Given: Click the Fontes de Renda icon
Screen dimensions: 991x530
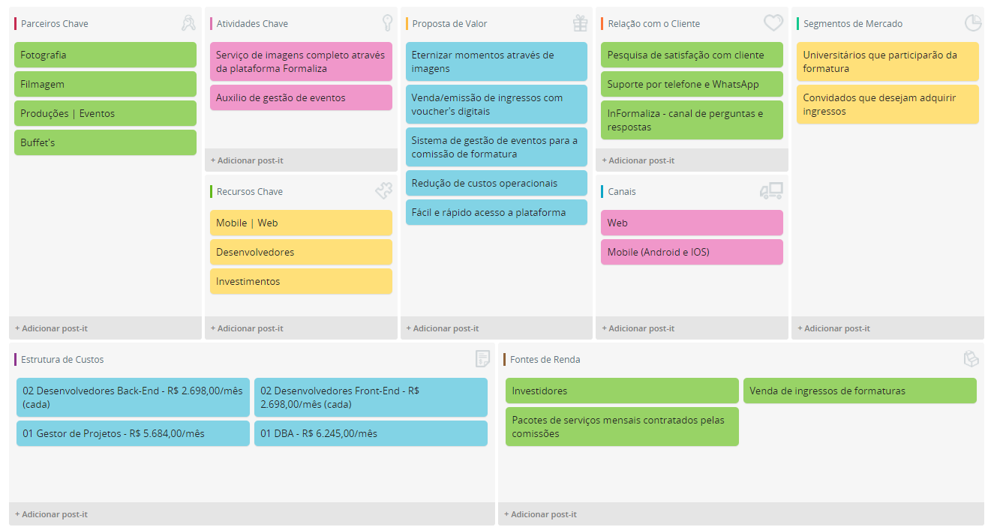Looking at the screenshot, I should click(x=971, y=359).
